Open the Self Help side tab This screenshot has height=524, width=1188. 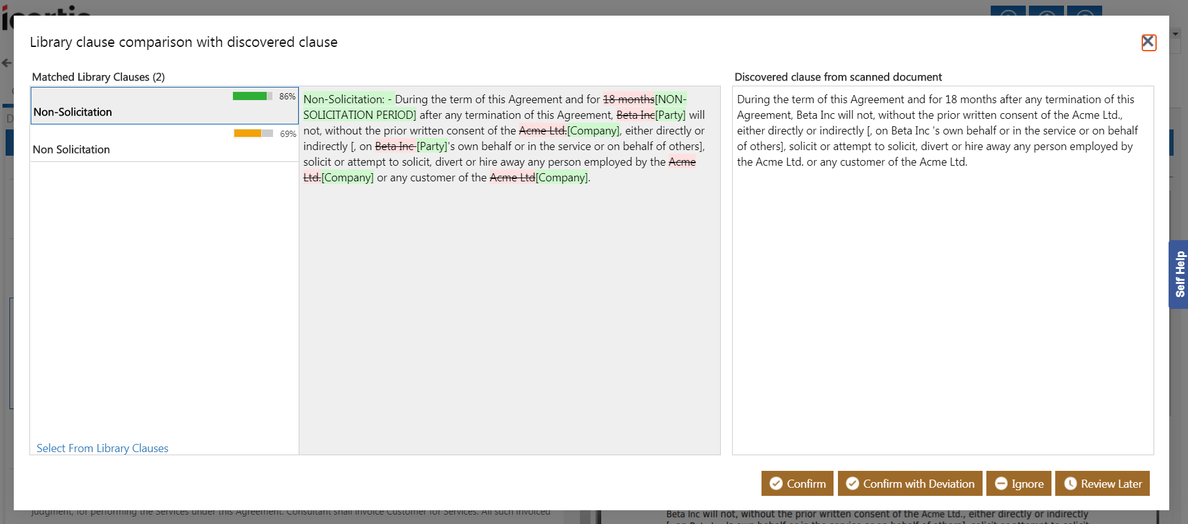1179,274
